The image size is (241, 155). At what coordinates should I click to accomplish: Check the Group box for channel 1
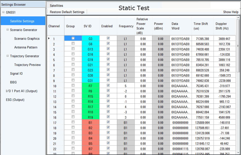tap(73, 38)
